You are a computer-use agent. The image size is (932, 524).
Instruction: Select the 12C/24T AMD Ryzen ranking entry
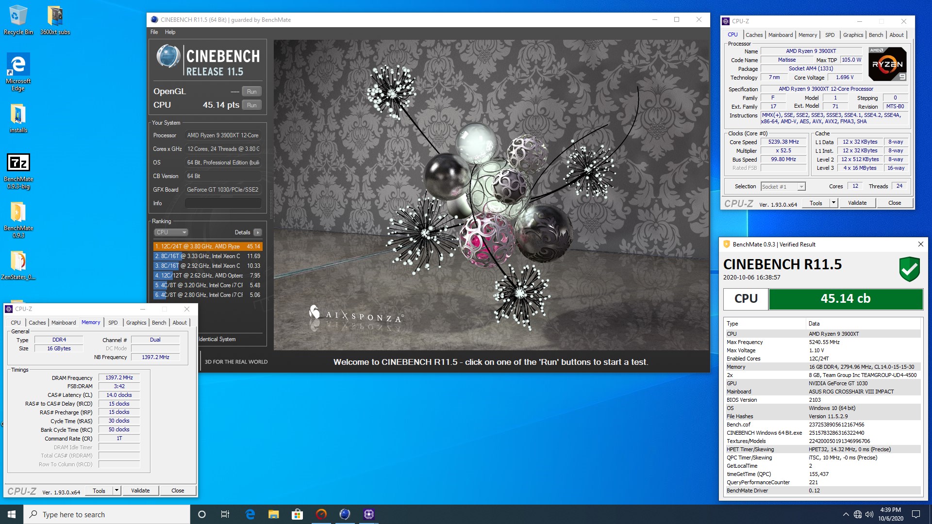pyautogui.click(x=208, y=246)
